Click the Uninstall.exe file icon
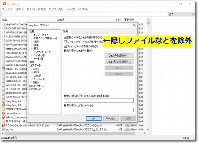198x143 pixels. click(3, 113)
